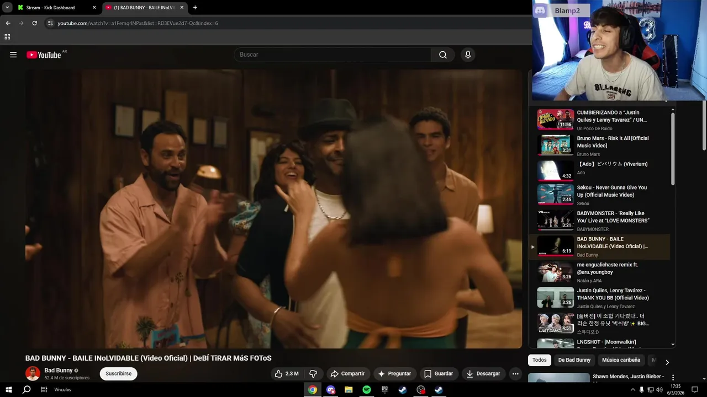Open the Chrome apps grid shortcut
The image size is (707, 397).
point(7,37)
